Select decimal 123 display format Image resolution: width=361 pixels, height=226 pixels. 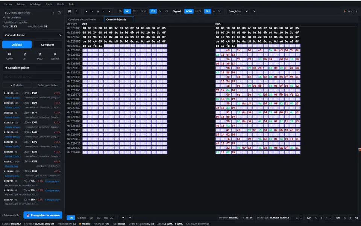153,11
